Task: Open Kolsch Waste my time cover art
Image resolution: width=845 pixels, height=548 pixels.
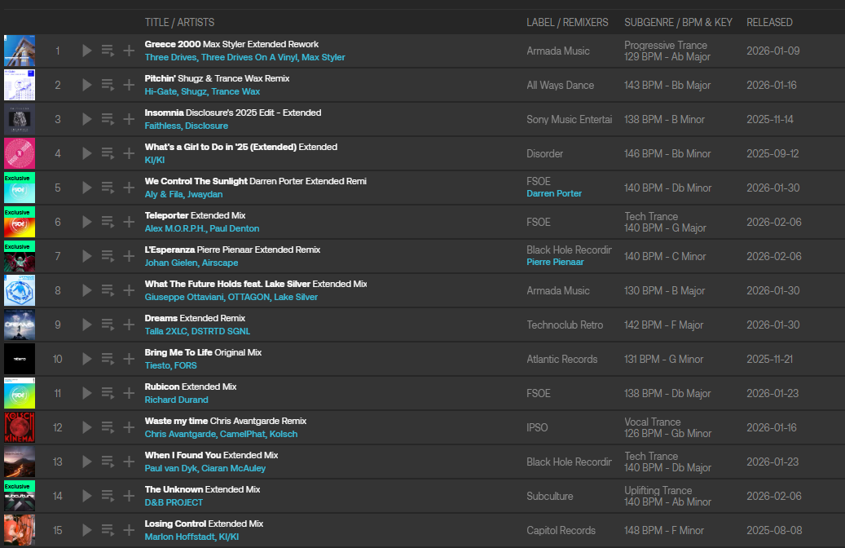Action: point(20,427)
